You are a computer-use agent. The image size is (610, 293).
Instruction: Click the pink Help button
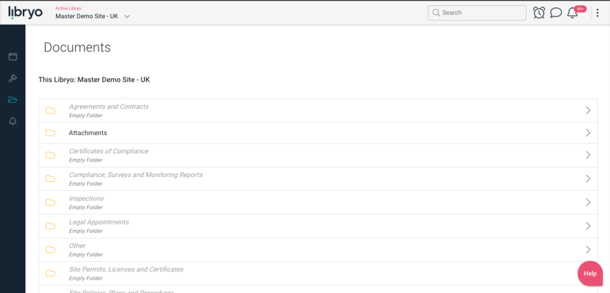[x=590, y=273]
